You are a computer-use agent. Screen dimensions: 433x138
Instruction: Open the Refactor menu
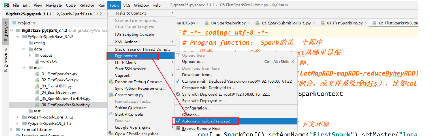pyautogui.click(x=87, y=5)
